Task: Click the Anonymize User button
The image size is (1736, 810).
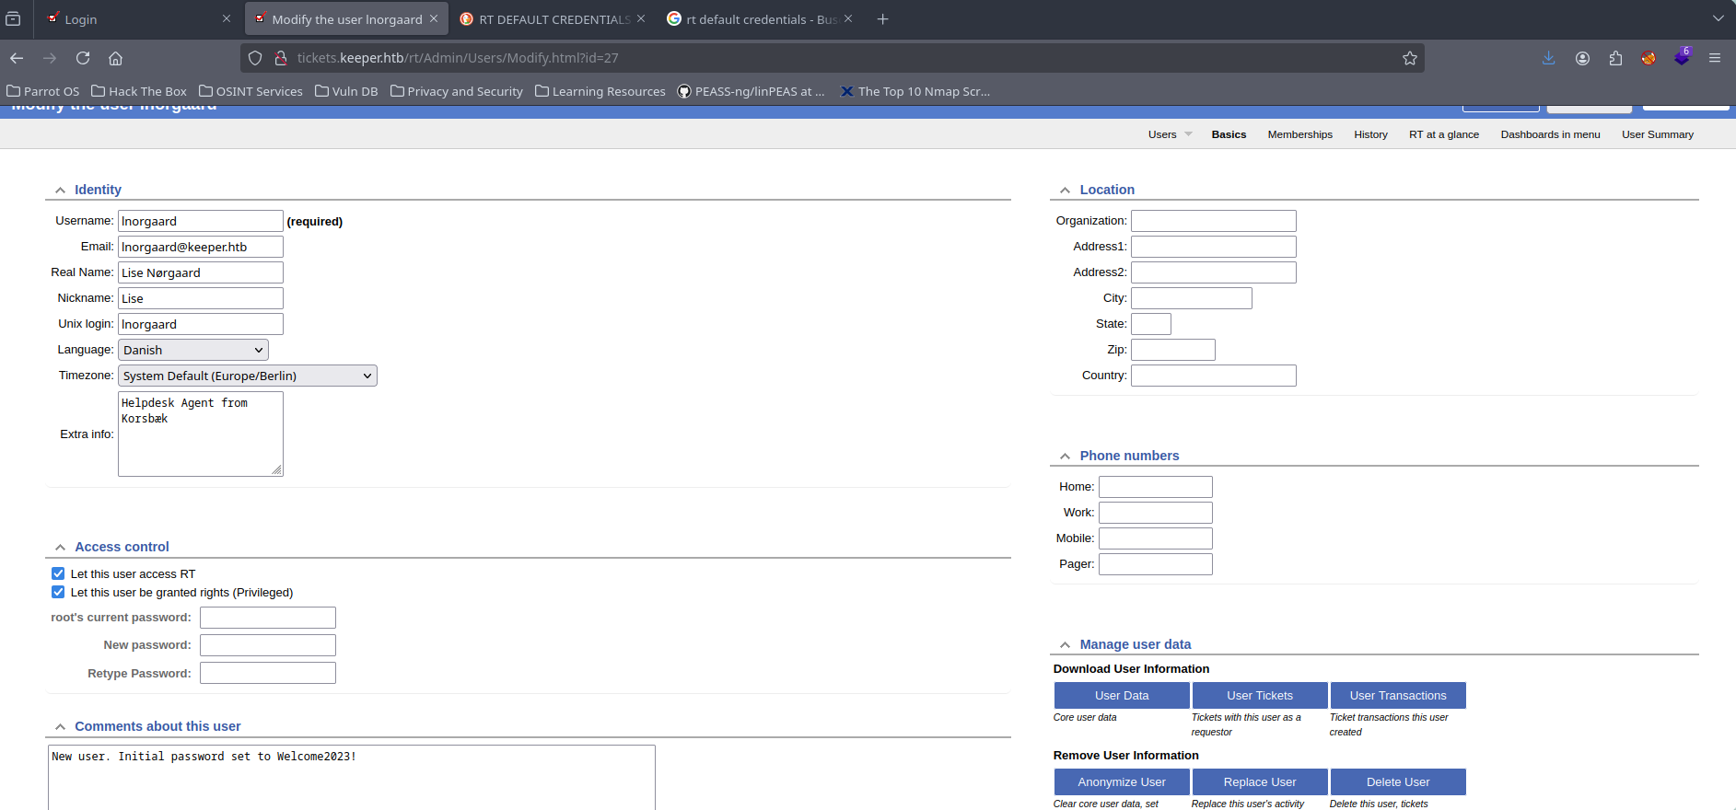Action: [1121, 781]
